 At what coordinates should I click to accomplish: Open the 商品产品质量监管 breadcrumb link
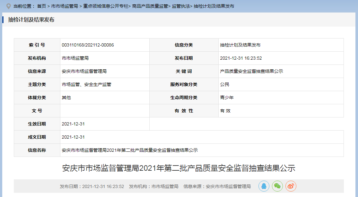tap(150, 6)
